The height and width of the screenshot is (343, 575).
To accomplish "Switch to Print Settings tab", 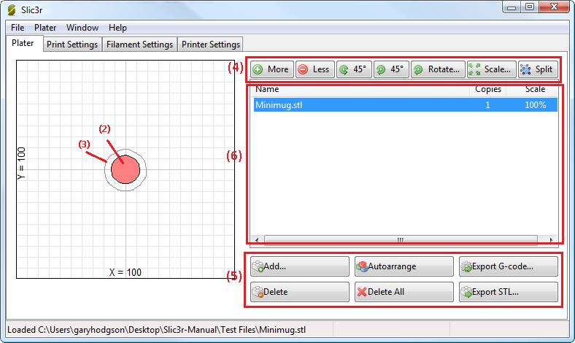I will point(72,45).
